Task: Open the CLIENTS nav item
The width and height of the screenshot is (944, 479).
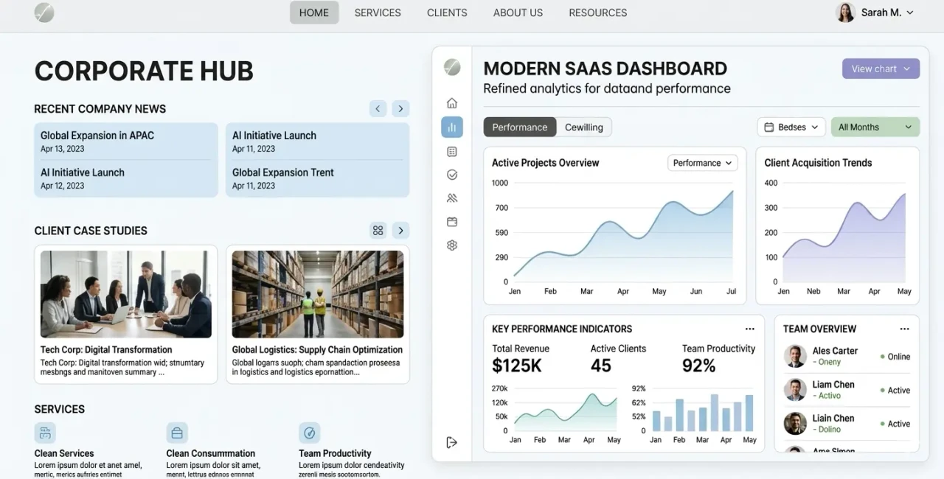Action: coord(447,13)
